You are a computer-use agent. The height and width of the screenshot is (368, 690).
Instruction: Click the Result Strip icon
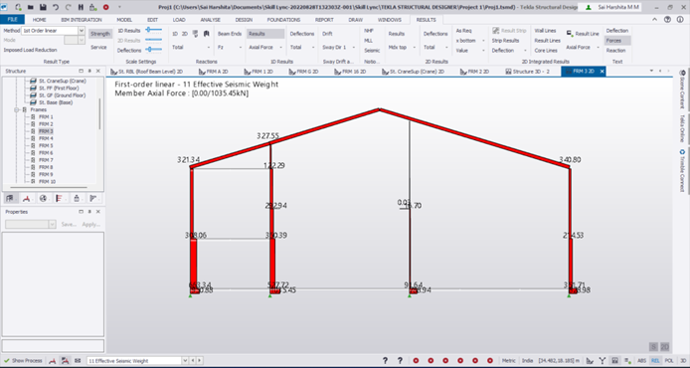(x=496, y=31)
